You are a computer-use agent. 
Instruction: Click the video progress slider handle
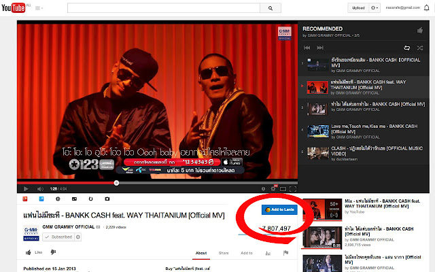click(116, 183)
